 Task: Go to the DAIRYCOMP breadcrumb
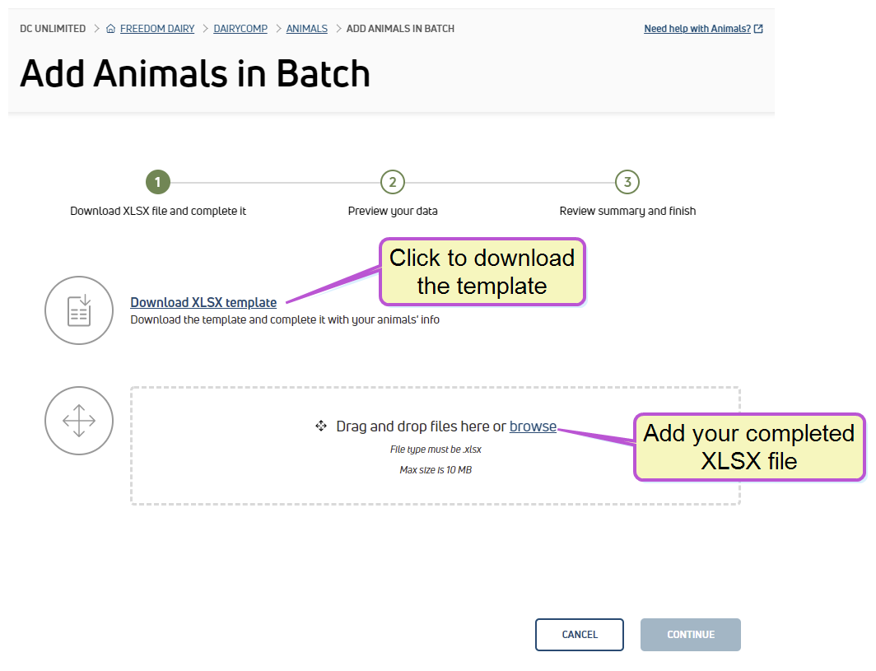pos(240,29)
